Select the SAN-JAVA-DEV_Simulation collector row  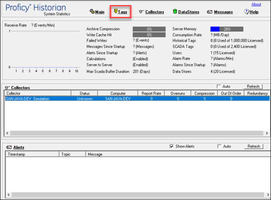pos(137,99)
